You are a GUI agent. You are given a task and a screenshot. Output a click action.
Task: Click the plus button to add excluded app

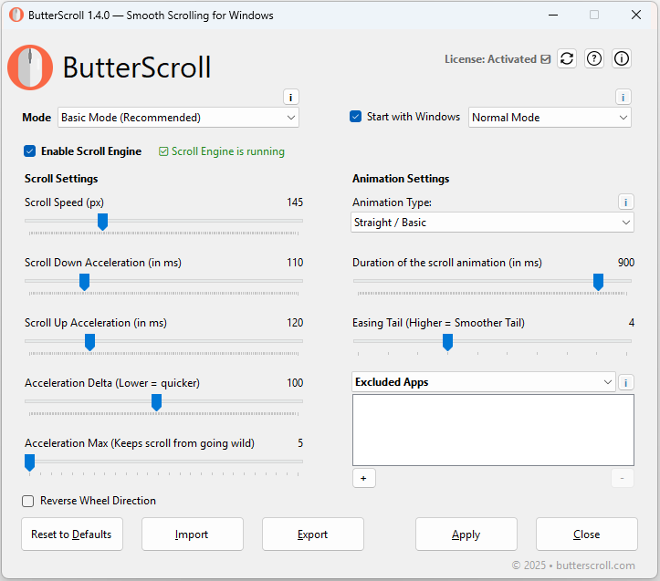pyautogui.click(x=362, y=478)
